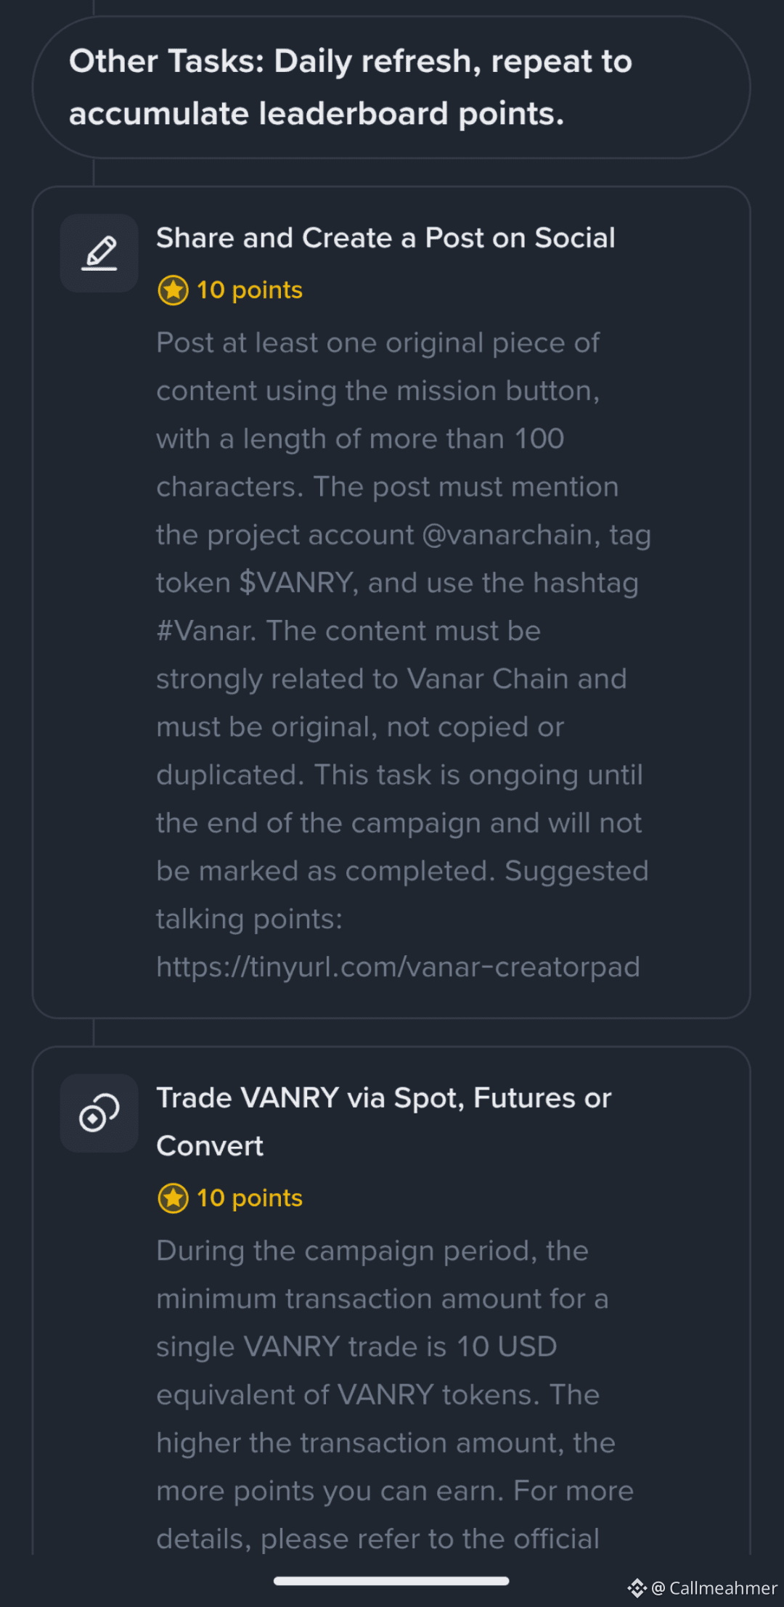This screenshot has width=784, height=1607.
Task: Click the gold star under Trade VANRY task
Action: [x=173, y=1198]
